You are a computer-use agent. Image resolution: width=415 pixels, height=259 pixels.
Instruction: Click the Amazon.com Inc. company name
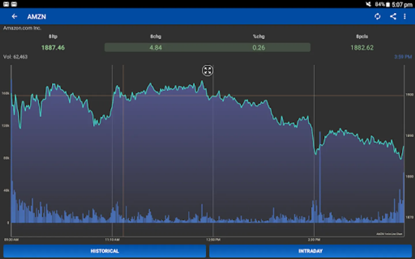pos(22,28)
